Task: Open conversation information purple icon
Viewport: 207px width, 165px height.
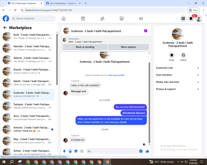Action: [x=146, y=31]
